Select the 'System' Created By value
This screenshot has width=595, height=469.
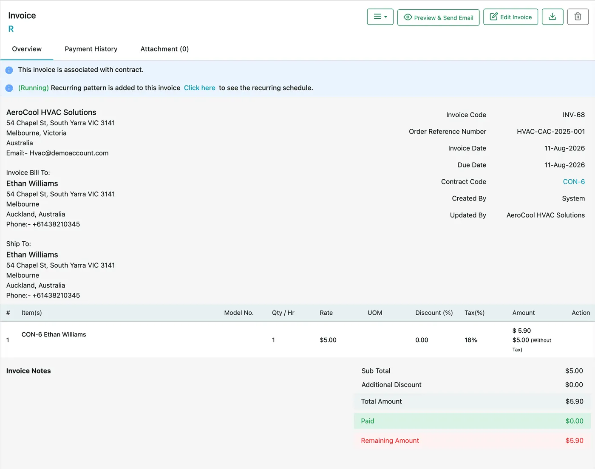573,198
